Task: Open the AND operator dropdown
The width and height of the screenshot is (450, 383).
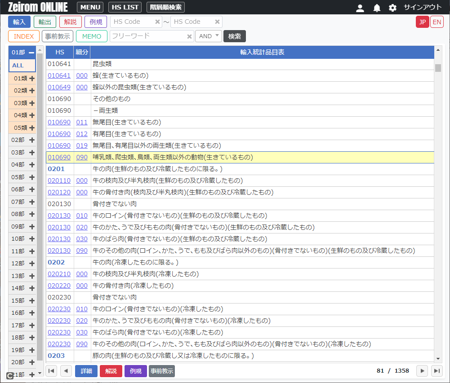Action: click(x=208, y=36)
